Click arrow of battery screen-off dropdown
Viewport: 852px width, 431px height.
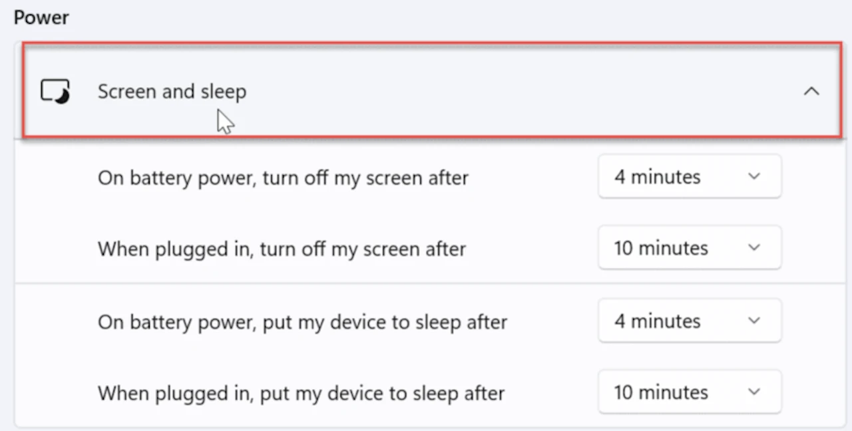[753, 177]
